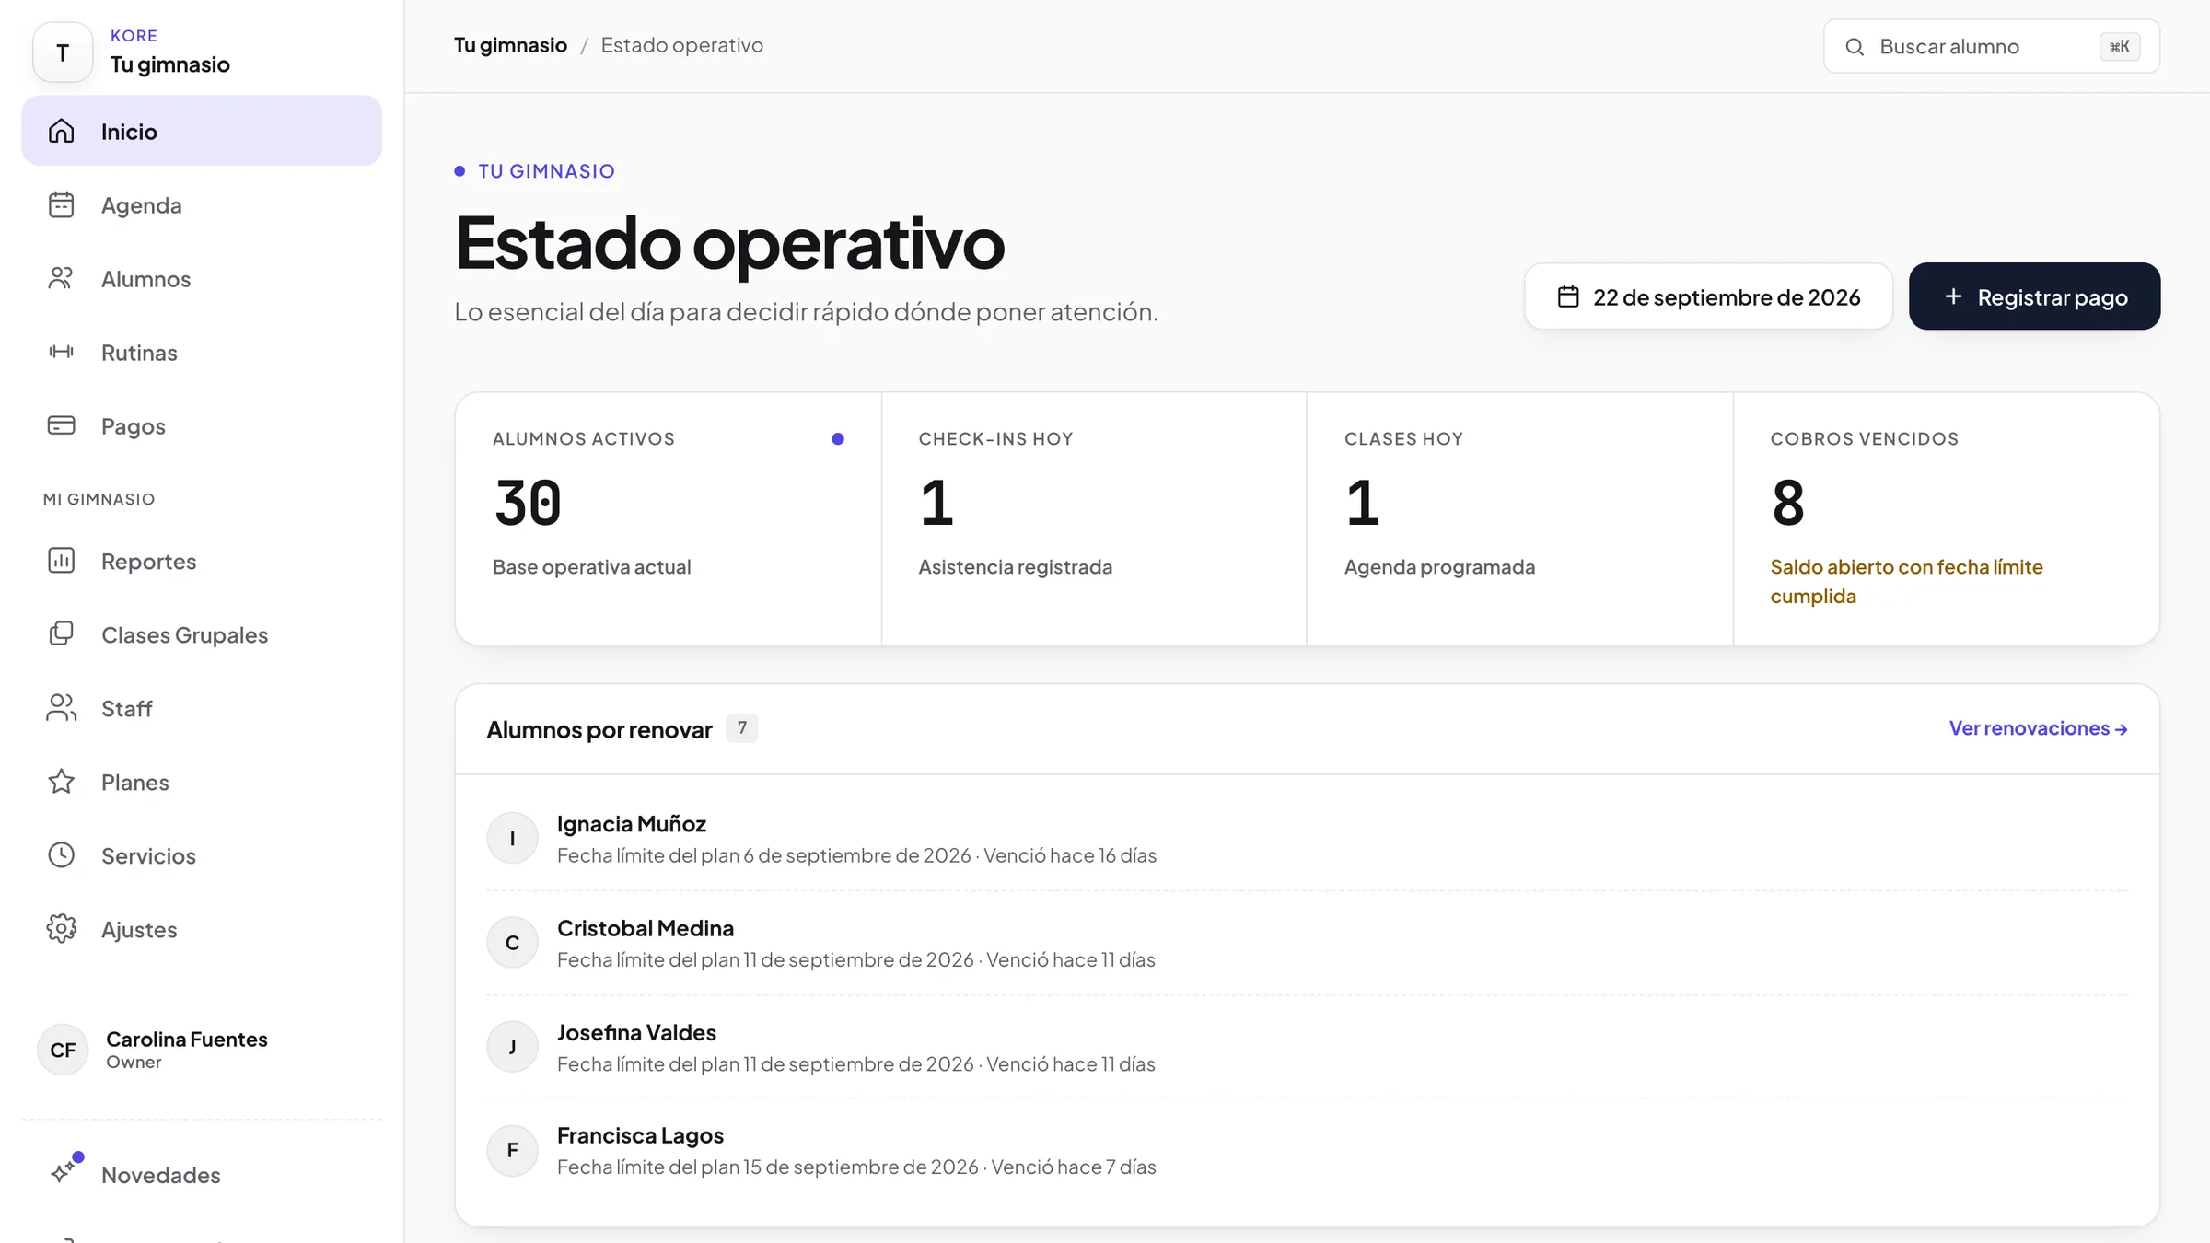Click the Rutinas dumbbell icon
The width and height of the screenshot is (2210, 1243).
click(61, 352)
